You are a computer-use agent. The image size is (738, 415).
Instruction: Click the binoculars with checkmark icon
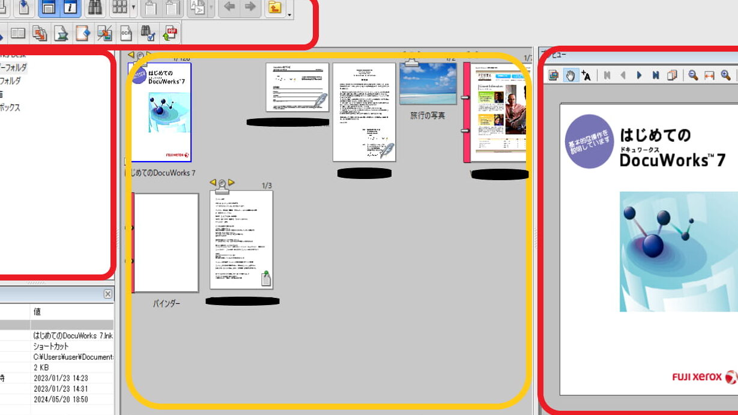[148, 33]
